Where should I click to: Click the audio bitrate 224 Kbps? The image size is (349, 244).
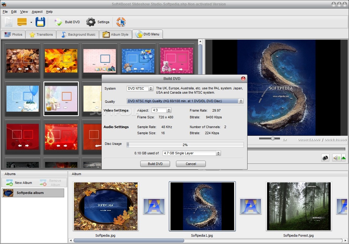[x=212, y=133]
